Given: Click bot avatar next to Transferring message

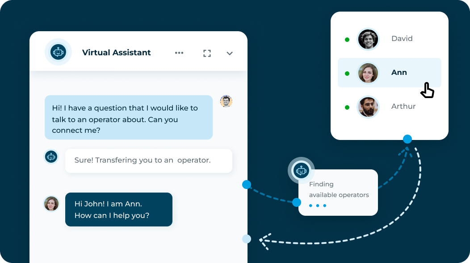Looking at the screenshot, I should [51, 156].
